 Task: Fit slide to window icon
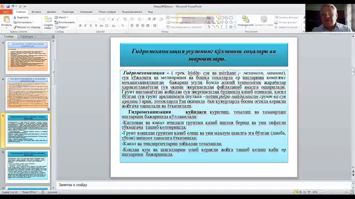coord(352,192)
